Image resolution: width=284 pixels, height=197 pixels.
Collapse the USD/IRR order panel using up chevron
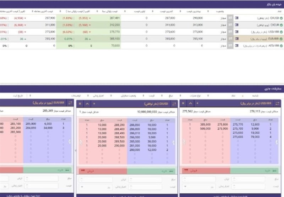[191, 103]
